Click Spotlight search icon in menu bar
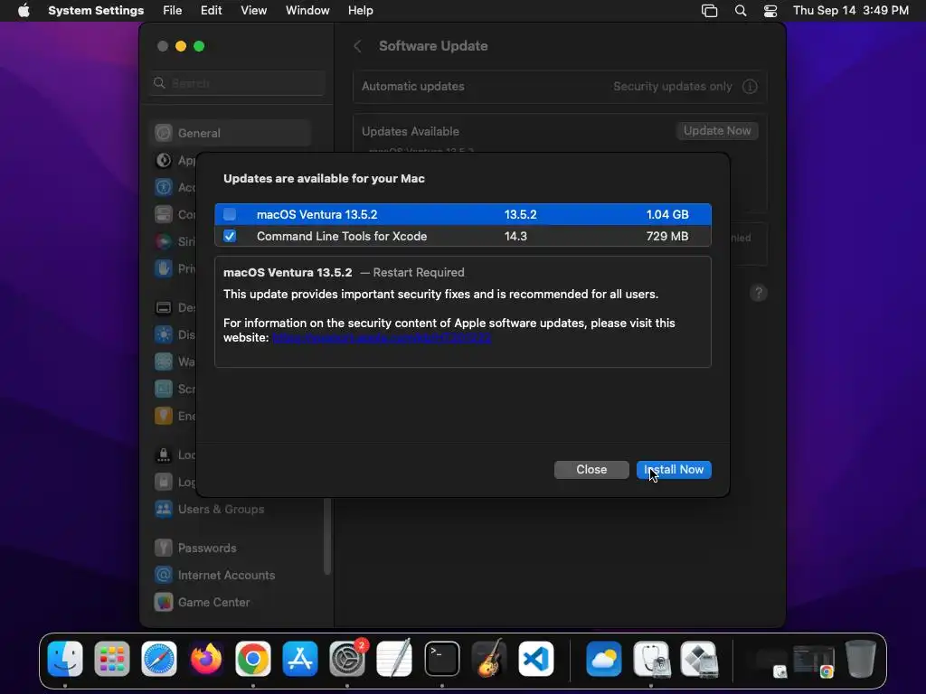The image size is (926, 694). click(741, 11)
